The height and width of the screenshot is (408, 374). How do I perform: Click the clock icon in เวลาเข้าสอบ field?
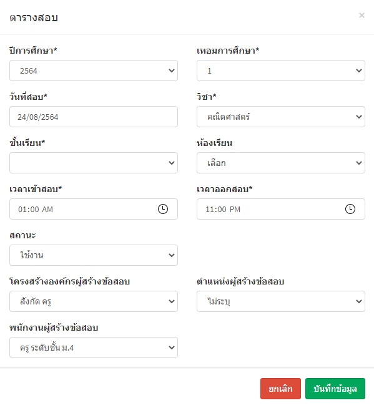click(163, 209)
